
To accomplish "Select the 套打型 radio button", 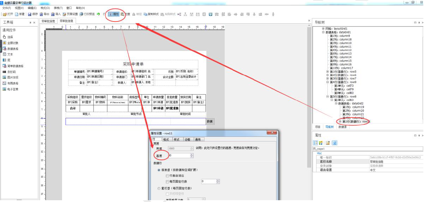I will 159,188.
